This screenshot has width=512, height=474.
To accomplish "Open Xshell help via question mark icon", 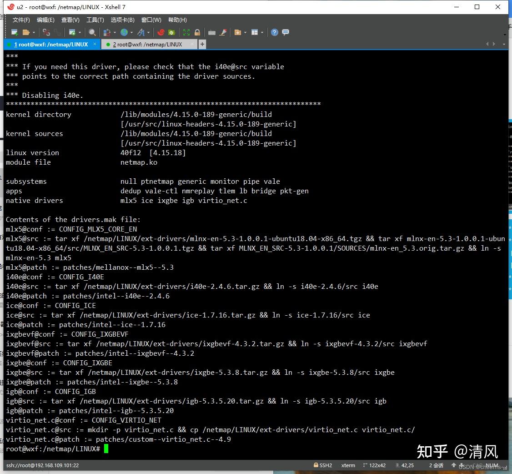I will coord(274,32).
